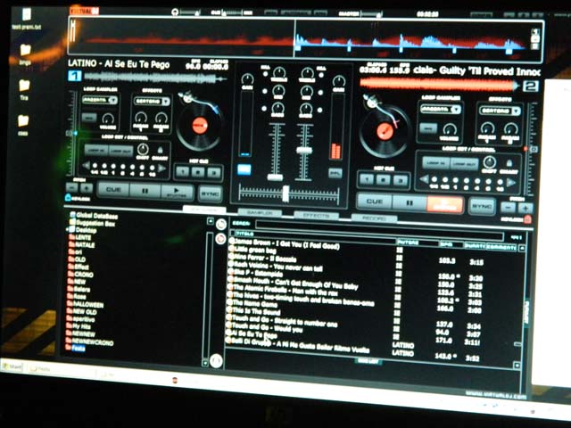
Task: Click deck 2 CUE button
Action: click(x=375, y=202)
